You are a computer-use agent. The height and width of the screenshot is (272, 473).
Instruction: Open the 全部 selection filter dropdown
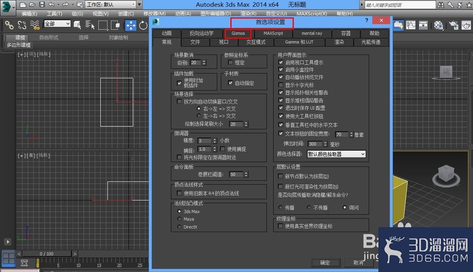click(57, 24)
